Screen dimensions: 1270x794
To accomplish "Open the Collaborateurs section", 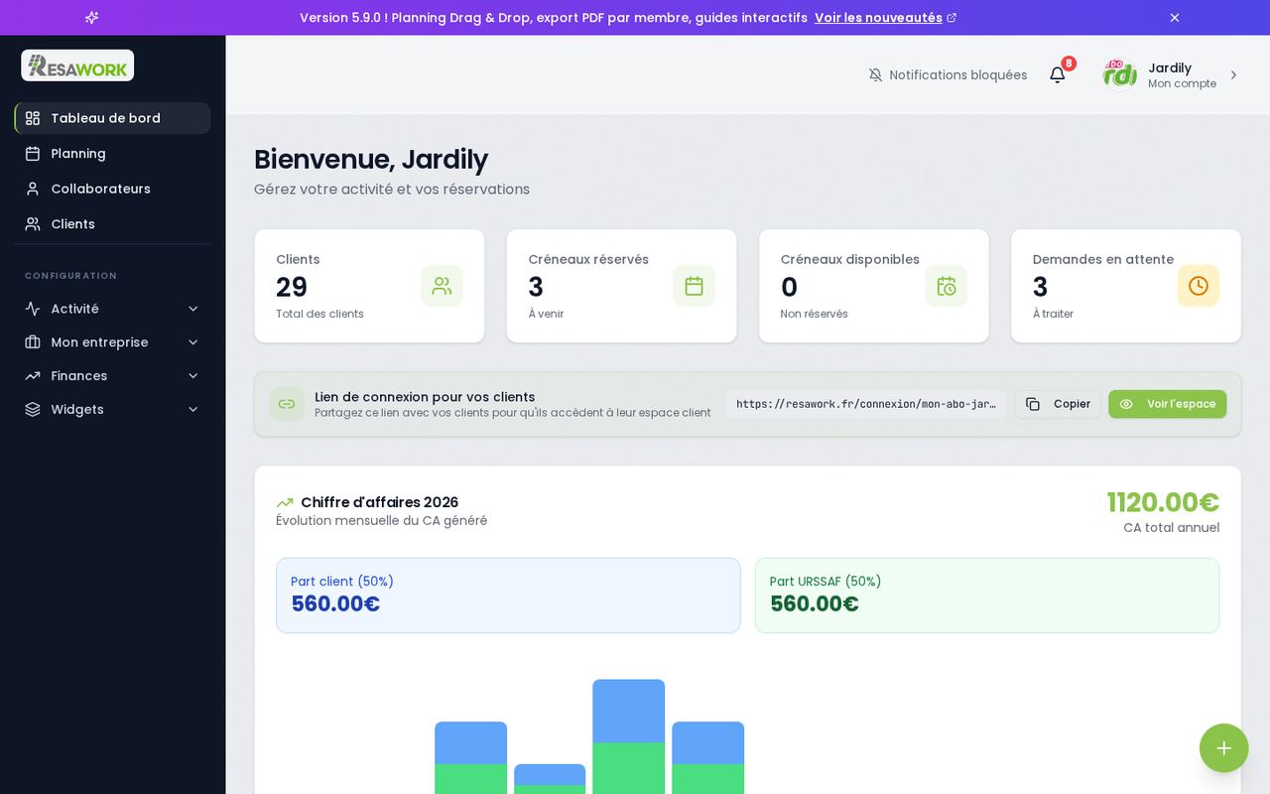I will (112, 189).
